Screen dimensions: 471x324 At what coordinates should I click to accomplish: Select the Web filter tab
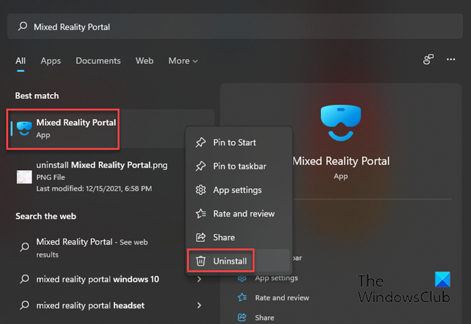coord(145,61)
